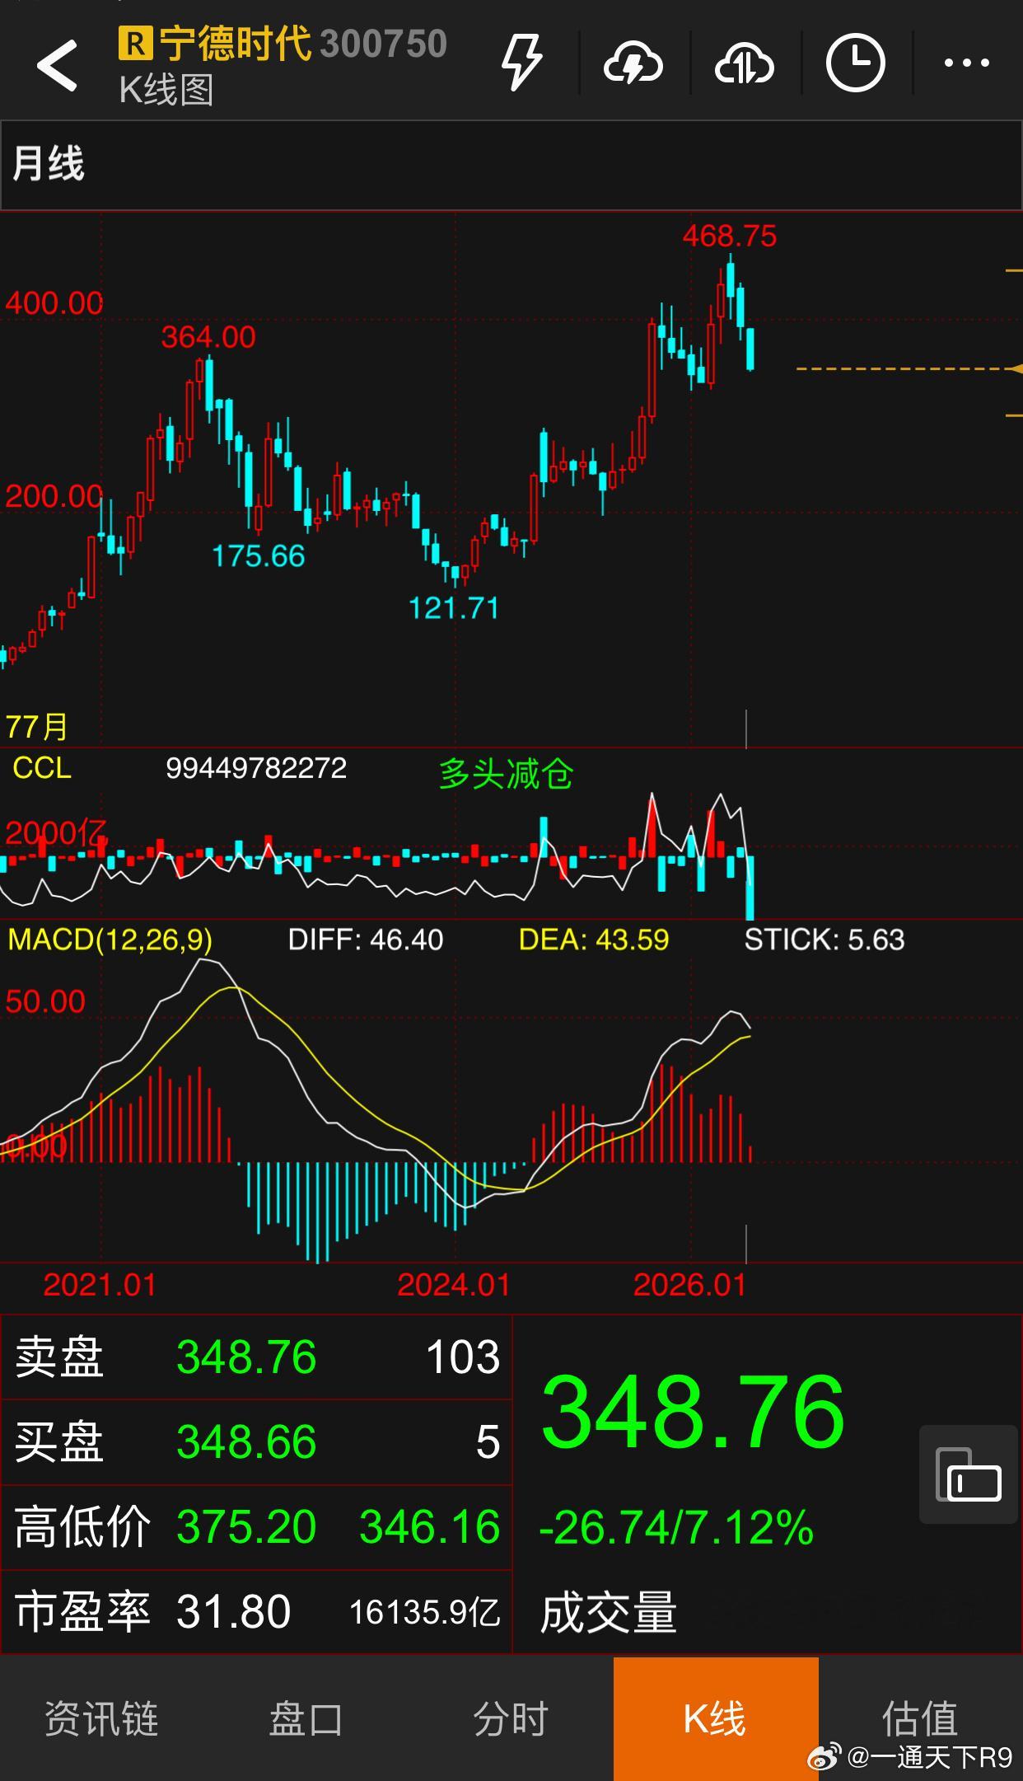The width and height of the screenshot is (1023, 1781).
Task: Open the cloud lightning icon
Action: coord(633,63)
